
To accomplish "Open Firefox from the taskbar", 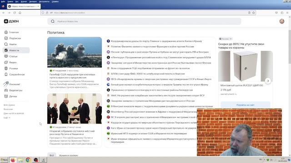I will pyautogui.click(x=13, y=160).
